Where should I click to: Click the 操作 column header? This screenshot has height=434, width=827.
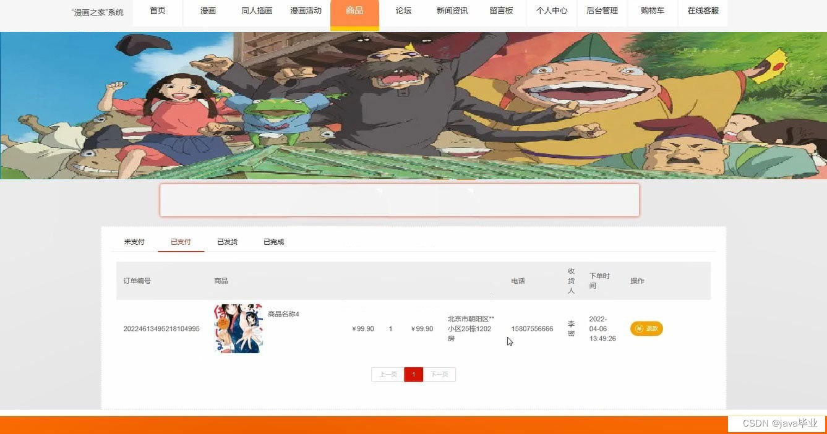click(637, 281)
